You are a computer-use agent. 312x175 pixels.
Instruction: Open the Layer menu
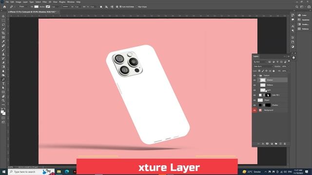(x=25, y=2)
